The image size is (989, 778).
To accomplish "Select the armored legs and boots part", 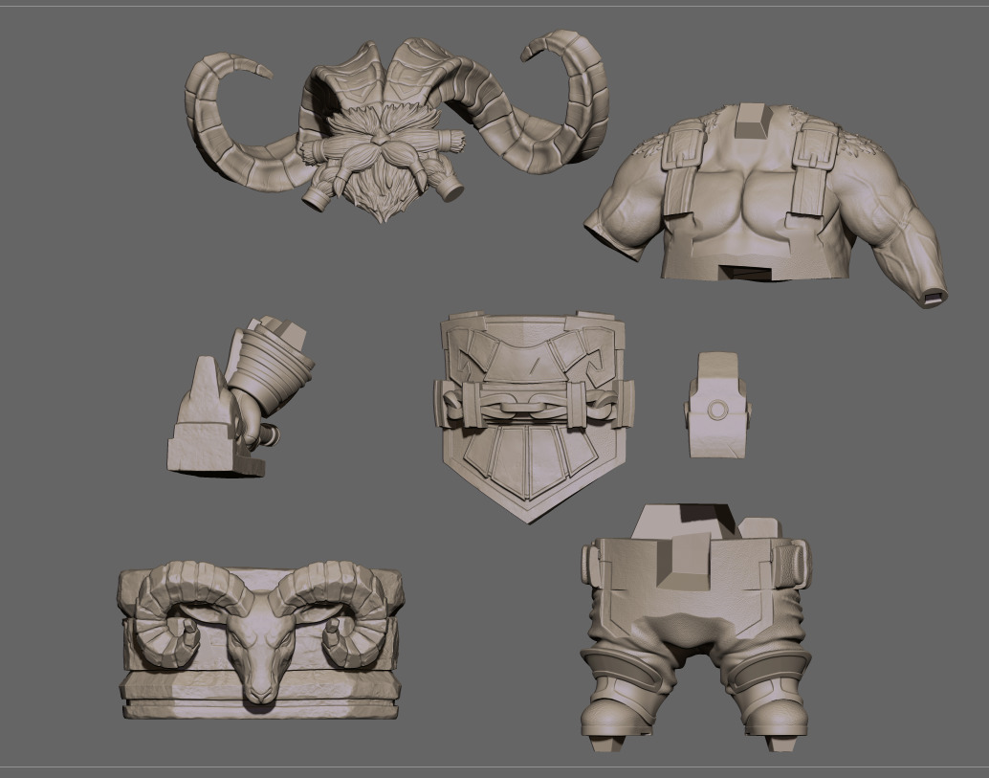I will pos(695,628).
